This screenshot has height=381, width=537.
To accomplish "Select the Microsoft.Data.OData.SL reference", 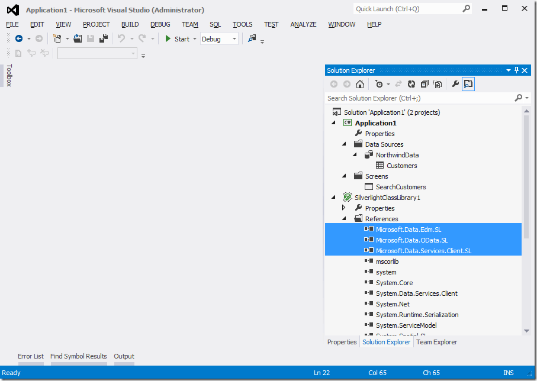I will click(x=411, y=240).
